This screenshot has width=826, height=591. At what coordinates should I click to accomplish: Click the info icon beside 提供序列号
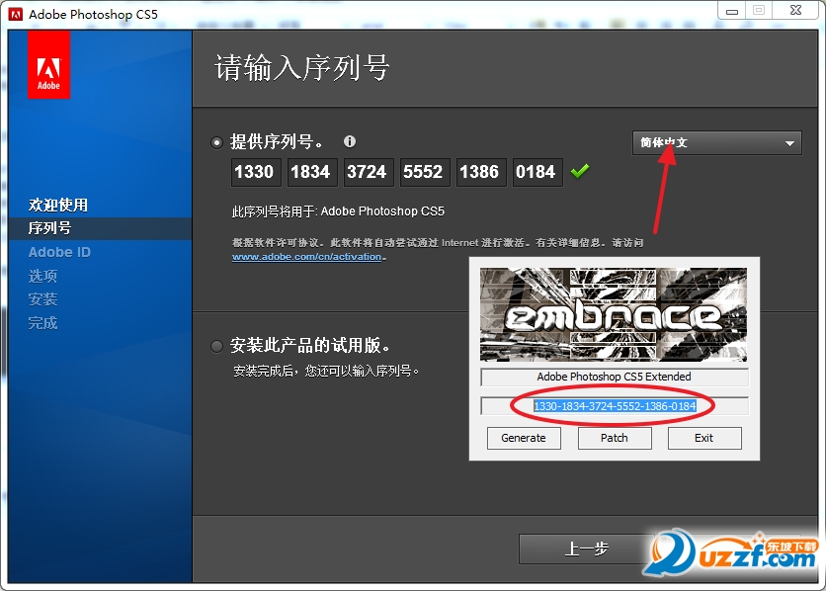coord(349,141)
